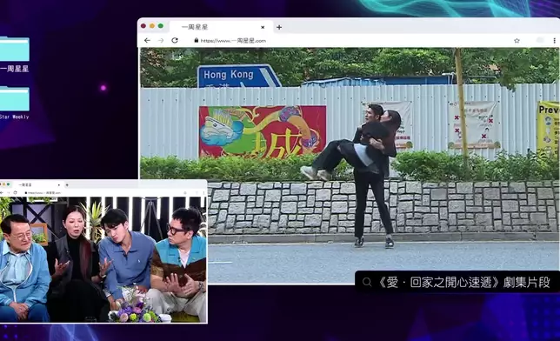Open the Star Weekly desktop folder
Screen dimensions: 560x341
pos(14,103)
